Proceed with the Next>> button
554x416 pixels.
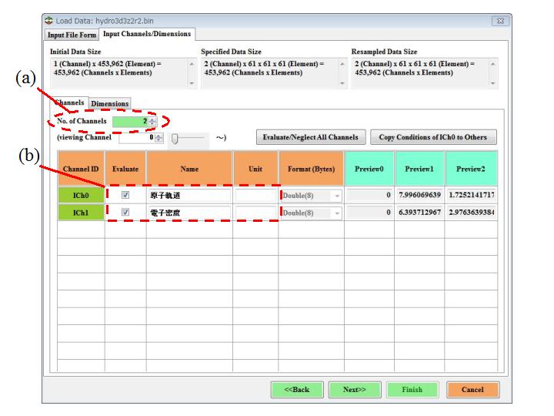tap(354, 390)
